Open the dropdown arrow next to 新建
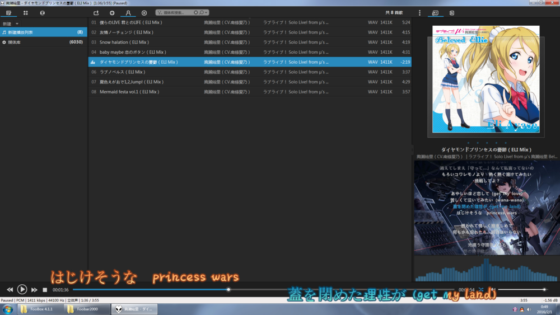The height and width of the screenshot is (315, 560). [x=17, y=23]
